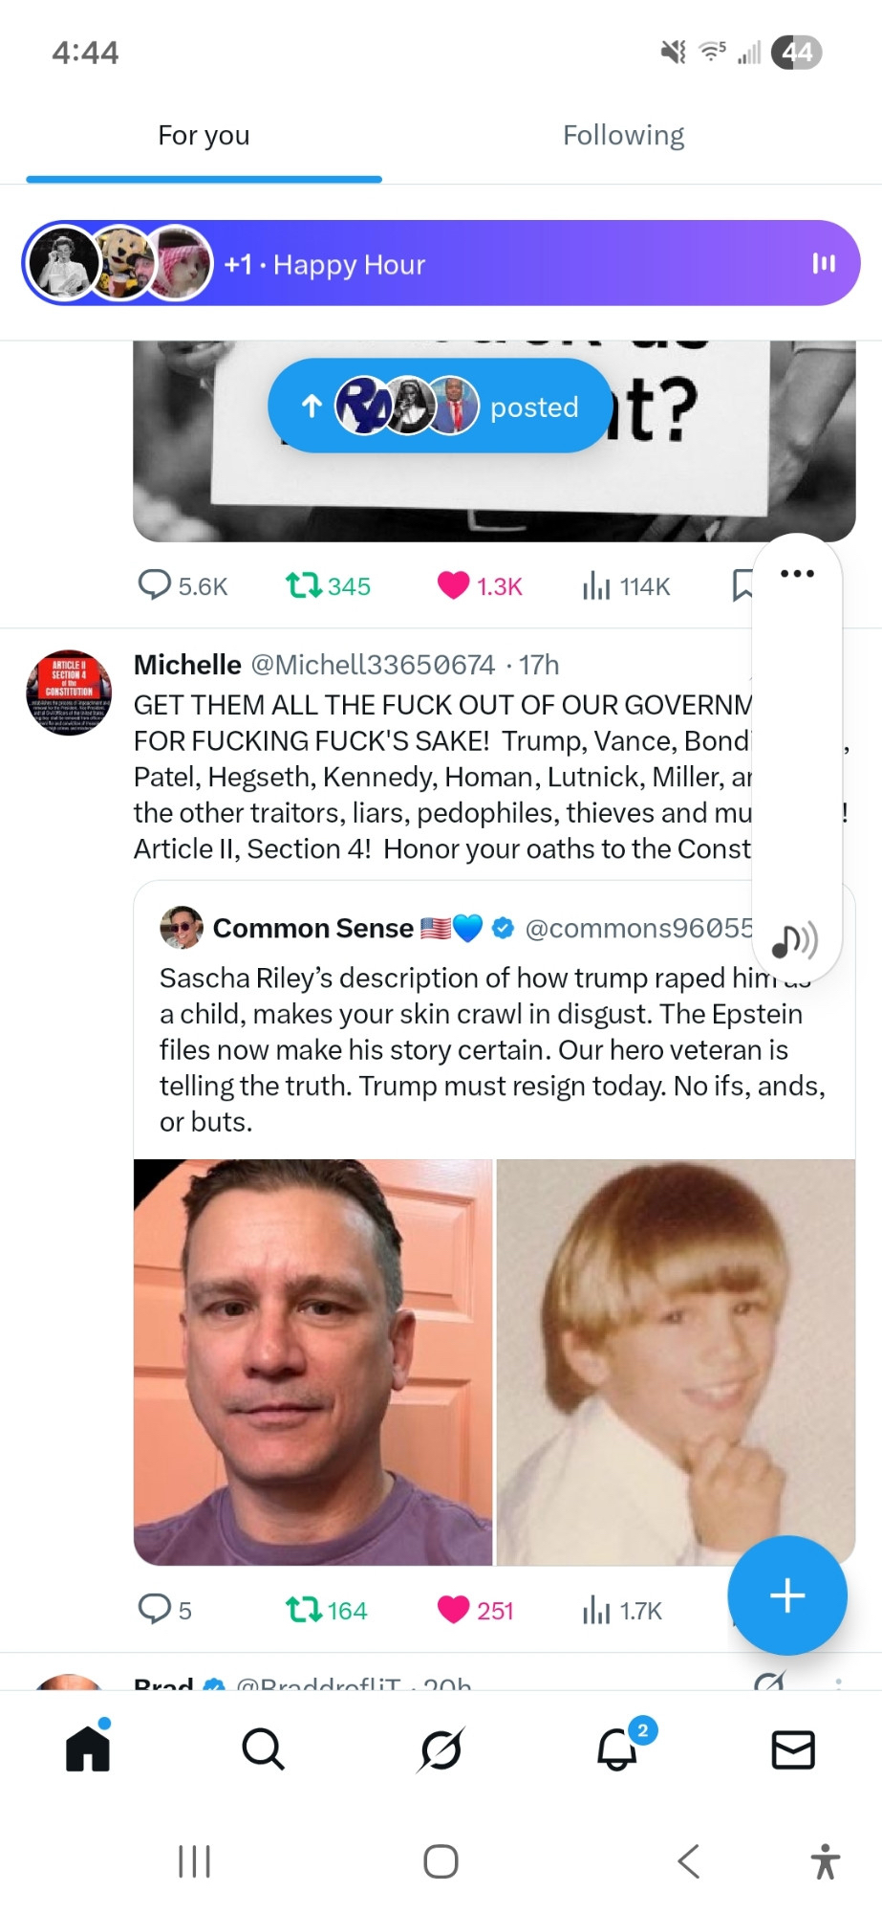This screenshot has height=1913, width=882.
Task: Open Grok from the bottom navigation
Action: point(441,1749)
